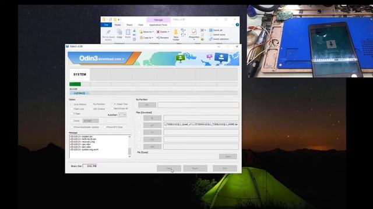The image size is (373, 209).
Task: Click the AP file button in Odin
Action: pyautogui.click(x=152, y=125)
